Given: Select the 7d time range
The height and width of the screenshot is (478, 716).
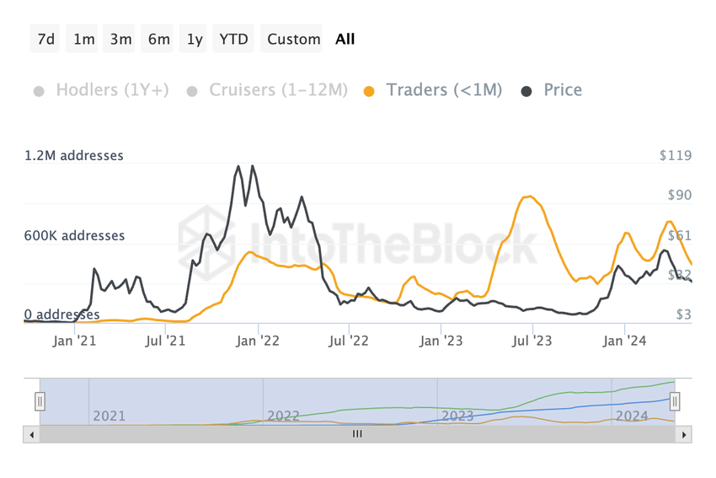Looking at the screenshot, I should (45, 39).
